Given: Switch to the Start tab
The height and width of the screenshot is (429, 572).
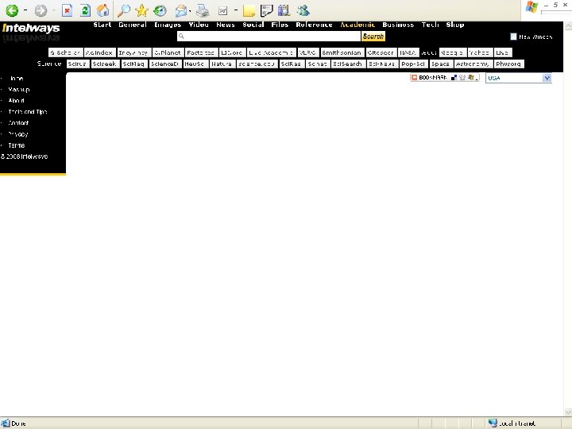Looking at the screenshot, I should click(x=102, y=25).
